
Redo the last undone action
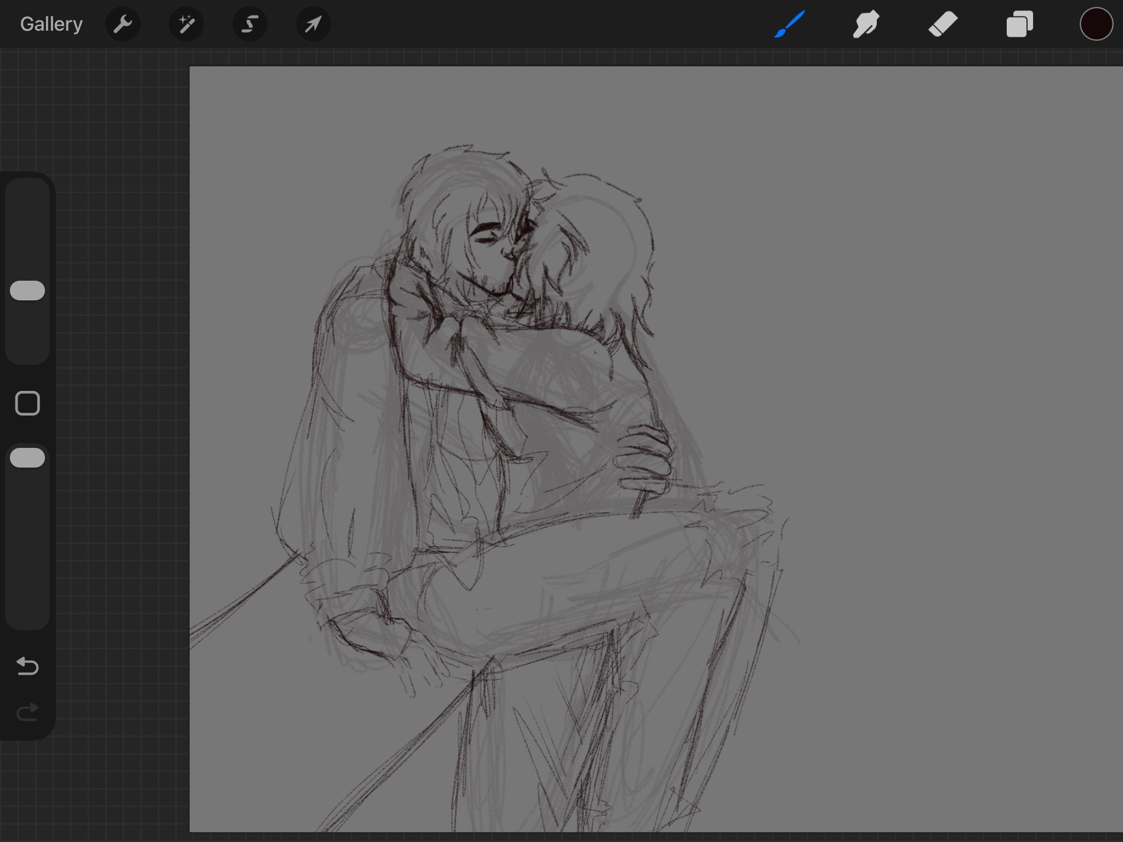[x=27, y=712]
